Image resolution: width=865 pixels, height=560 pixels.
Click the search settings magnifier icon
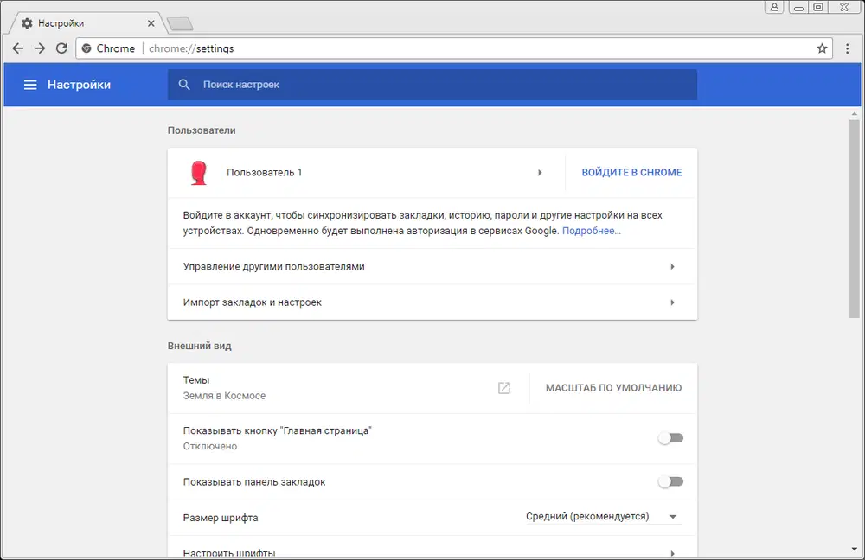(184, 85)
